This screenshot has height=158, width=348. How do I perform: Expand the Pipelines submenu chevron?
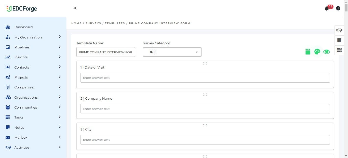point(60,47)
